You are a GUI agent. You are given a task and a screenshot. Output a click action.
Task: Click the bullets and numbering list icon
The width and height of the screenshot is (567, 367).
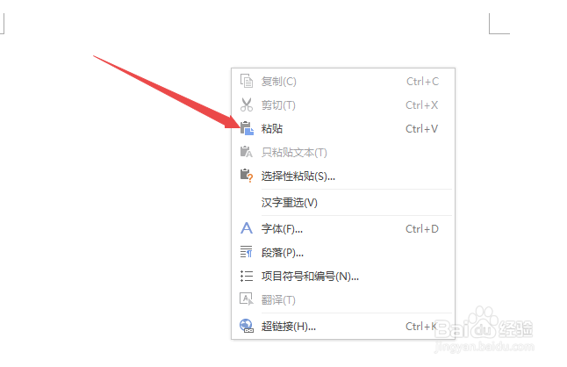pos(247,277)
